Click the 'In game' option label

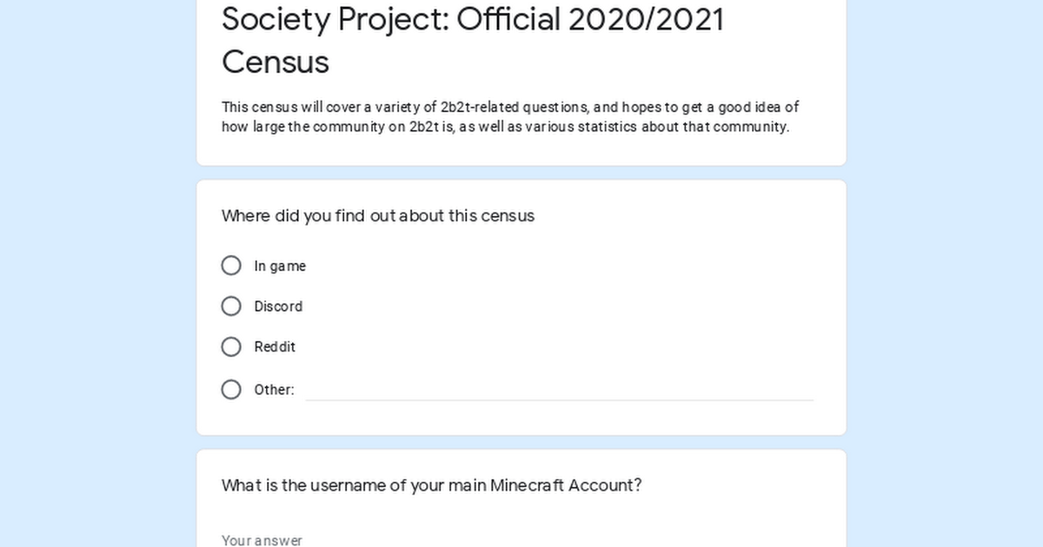pyautogui.click(x=280, y=267)
